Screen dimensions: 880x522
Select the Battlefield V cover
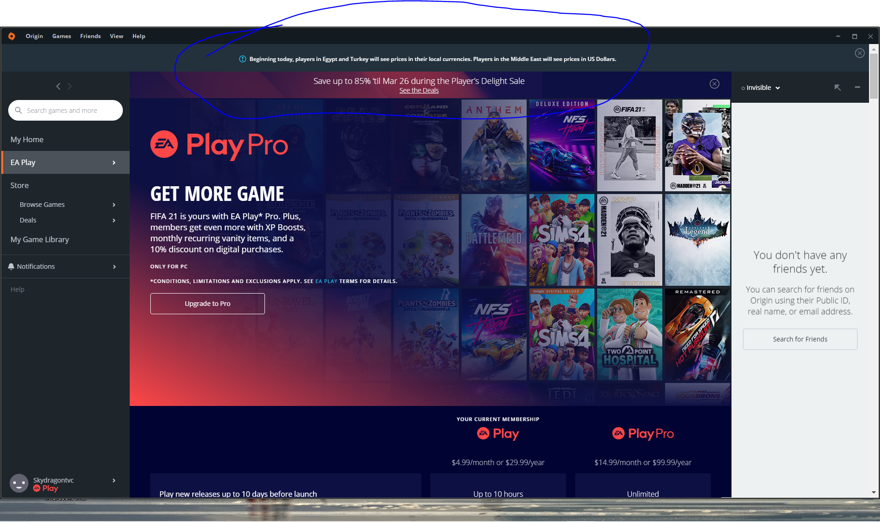[x=494, y=240]
